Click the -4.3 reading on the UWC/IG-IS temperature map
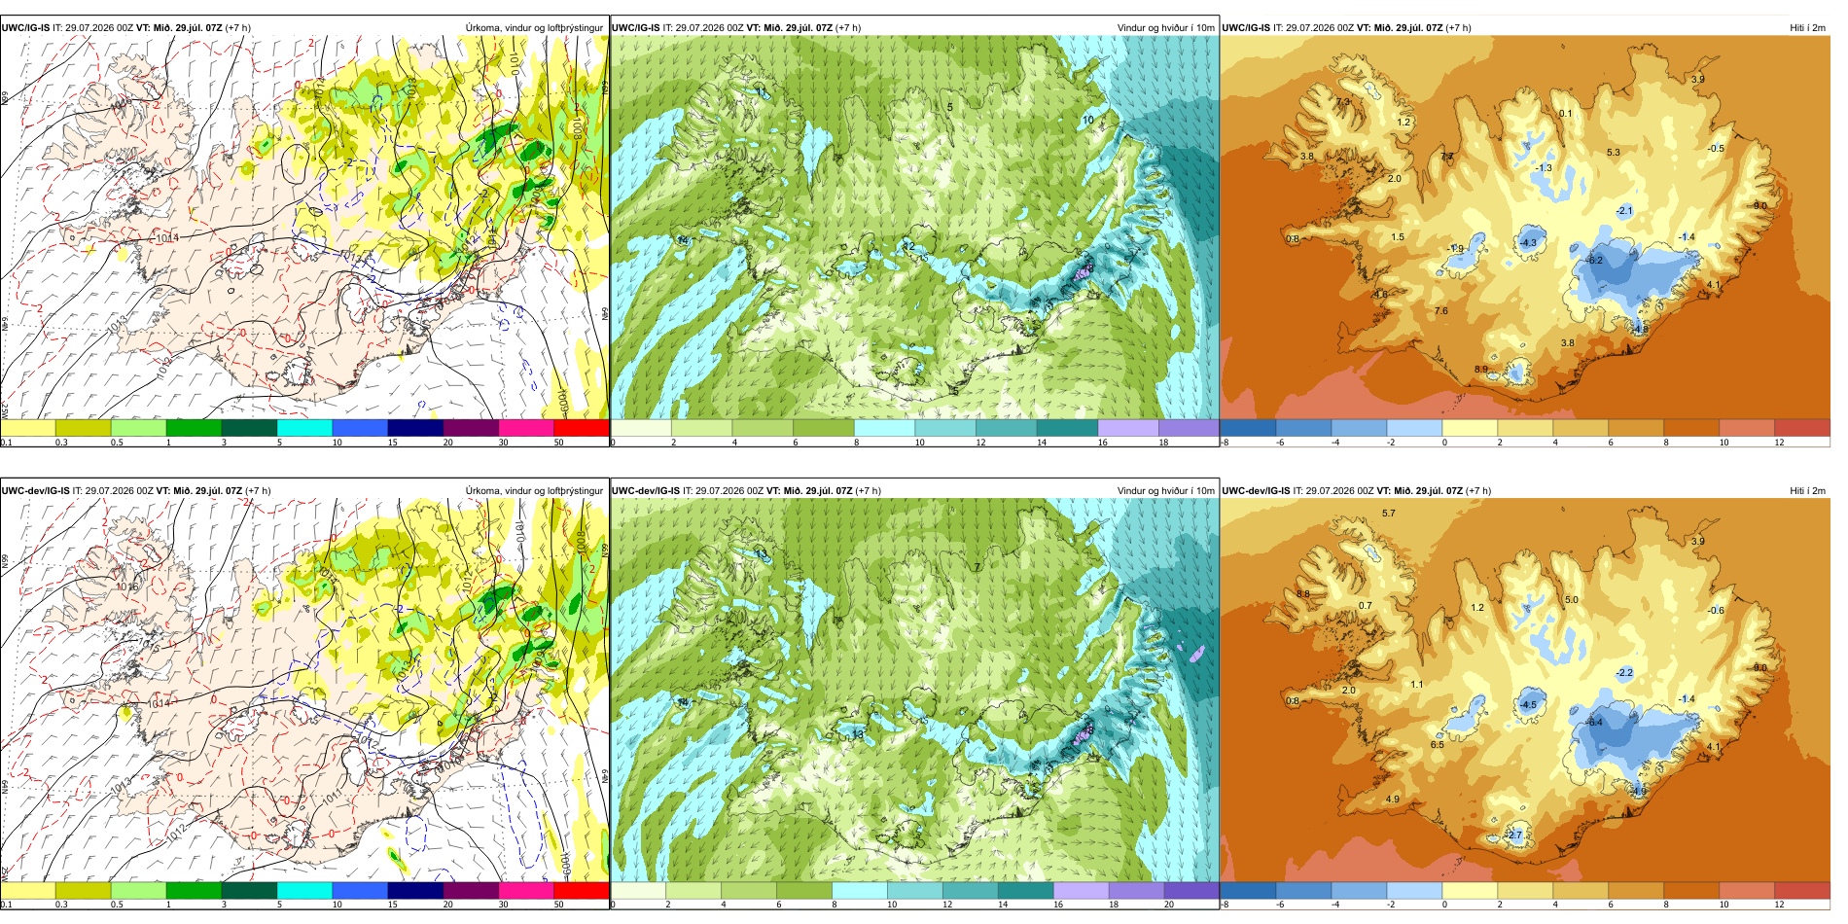 pyautogui.click(x=1528, y=243)
